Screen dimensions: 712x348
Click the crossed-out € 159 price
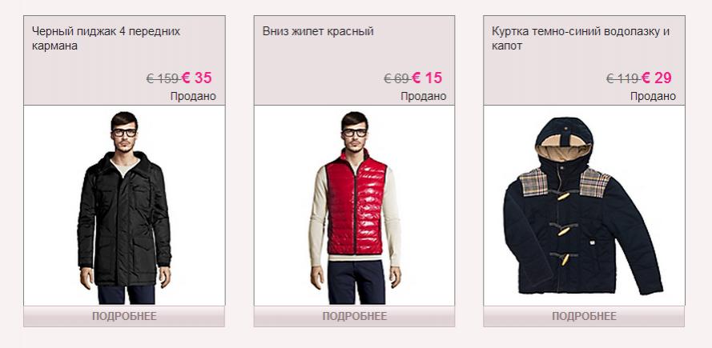pyautogui.click(x=162, y=79)
